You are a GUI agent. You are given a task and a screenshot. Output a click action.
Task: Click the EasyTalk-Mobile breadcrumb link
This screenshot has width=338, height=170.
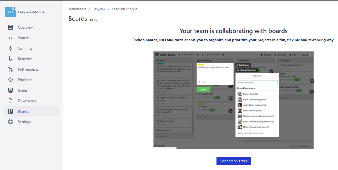coord(125,9)
